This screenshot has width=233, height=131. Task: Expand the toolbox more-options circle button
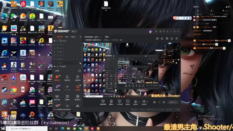pos(80,71)
